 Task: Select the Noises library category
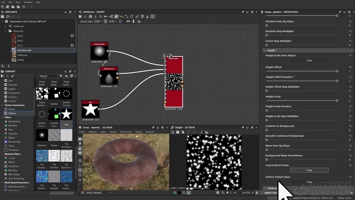tap(11, 109)
